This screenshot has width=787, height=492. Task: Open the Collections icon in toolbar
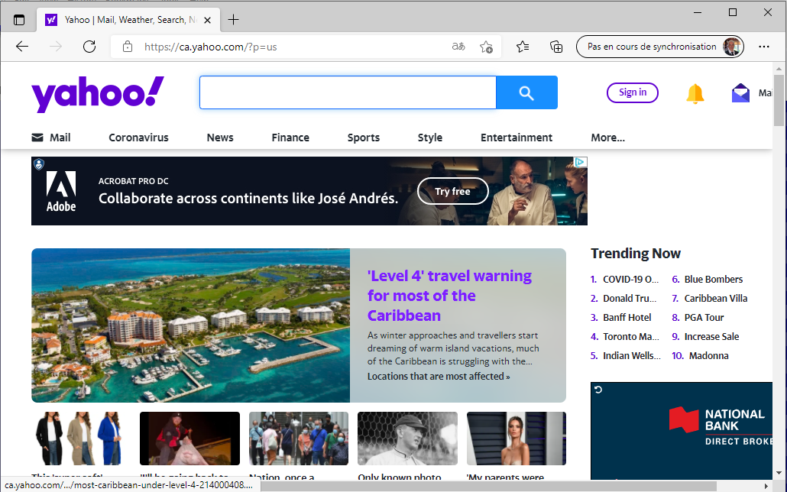point(556,47)
